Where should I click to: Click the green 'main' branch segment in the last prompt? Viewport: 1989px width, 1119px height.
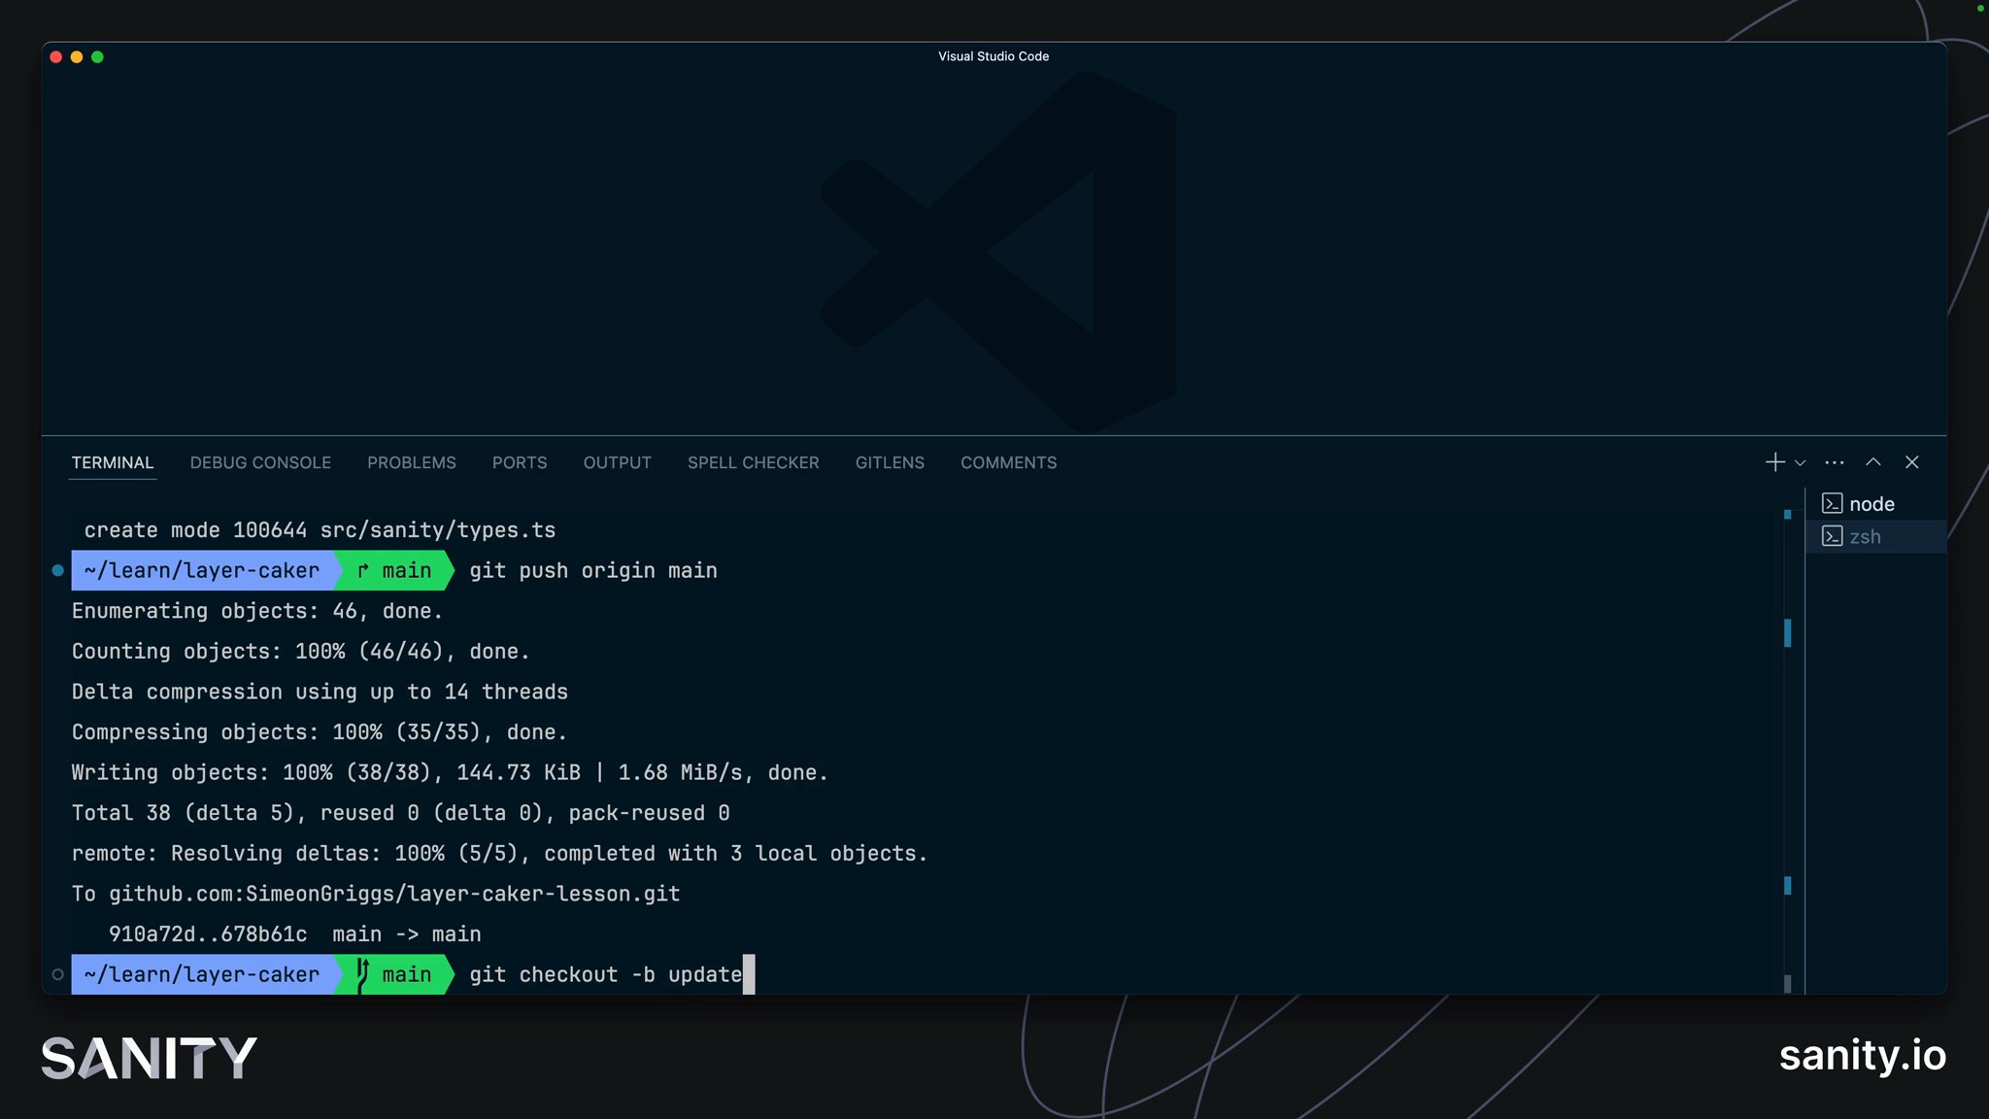(x=394, y=974)
